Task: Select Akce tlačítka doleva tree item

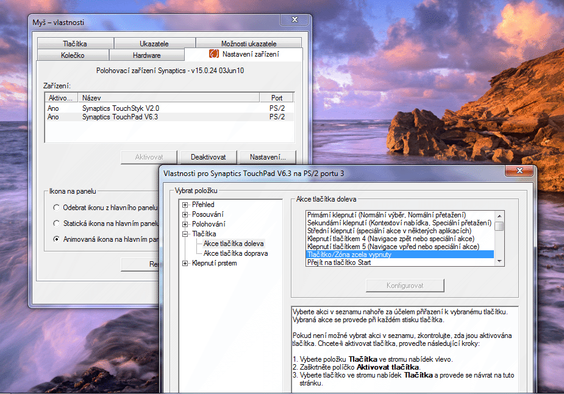Action: [234, 244]
